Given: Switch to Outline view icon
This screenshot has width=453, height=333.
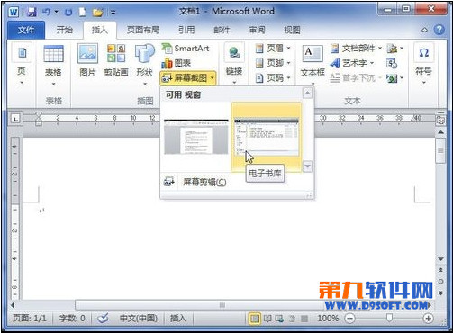Looking at the screenshot, I should coord(292,319).
